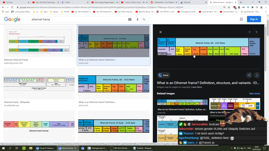Open the selected ionos.com 68-1522 Bytes thumbnail
This screenshot has width=269, height=151.
[x=114, y=42]
